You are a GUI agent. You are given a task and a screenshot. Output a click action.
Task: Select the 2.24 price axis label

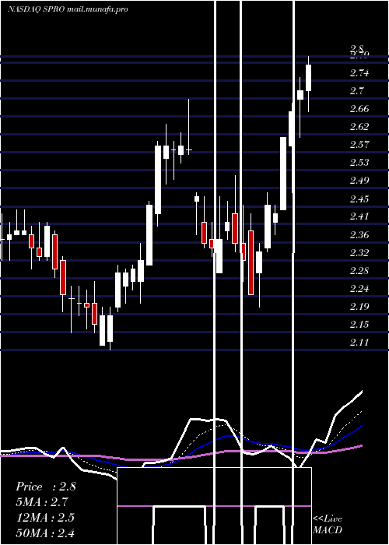coord(359,289)
